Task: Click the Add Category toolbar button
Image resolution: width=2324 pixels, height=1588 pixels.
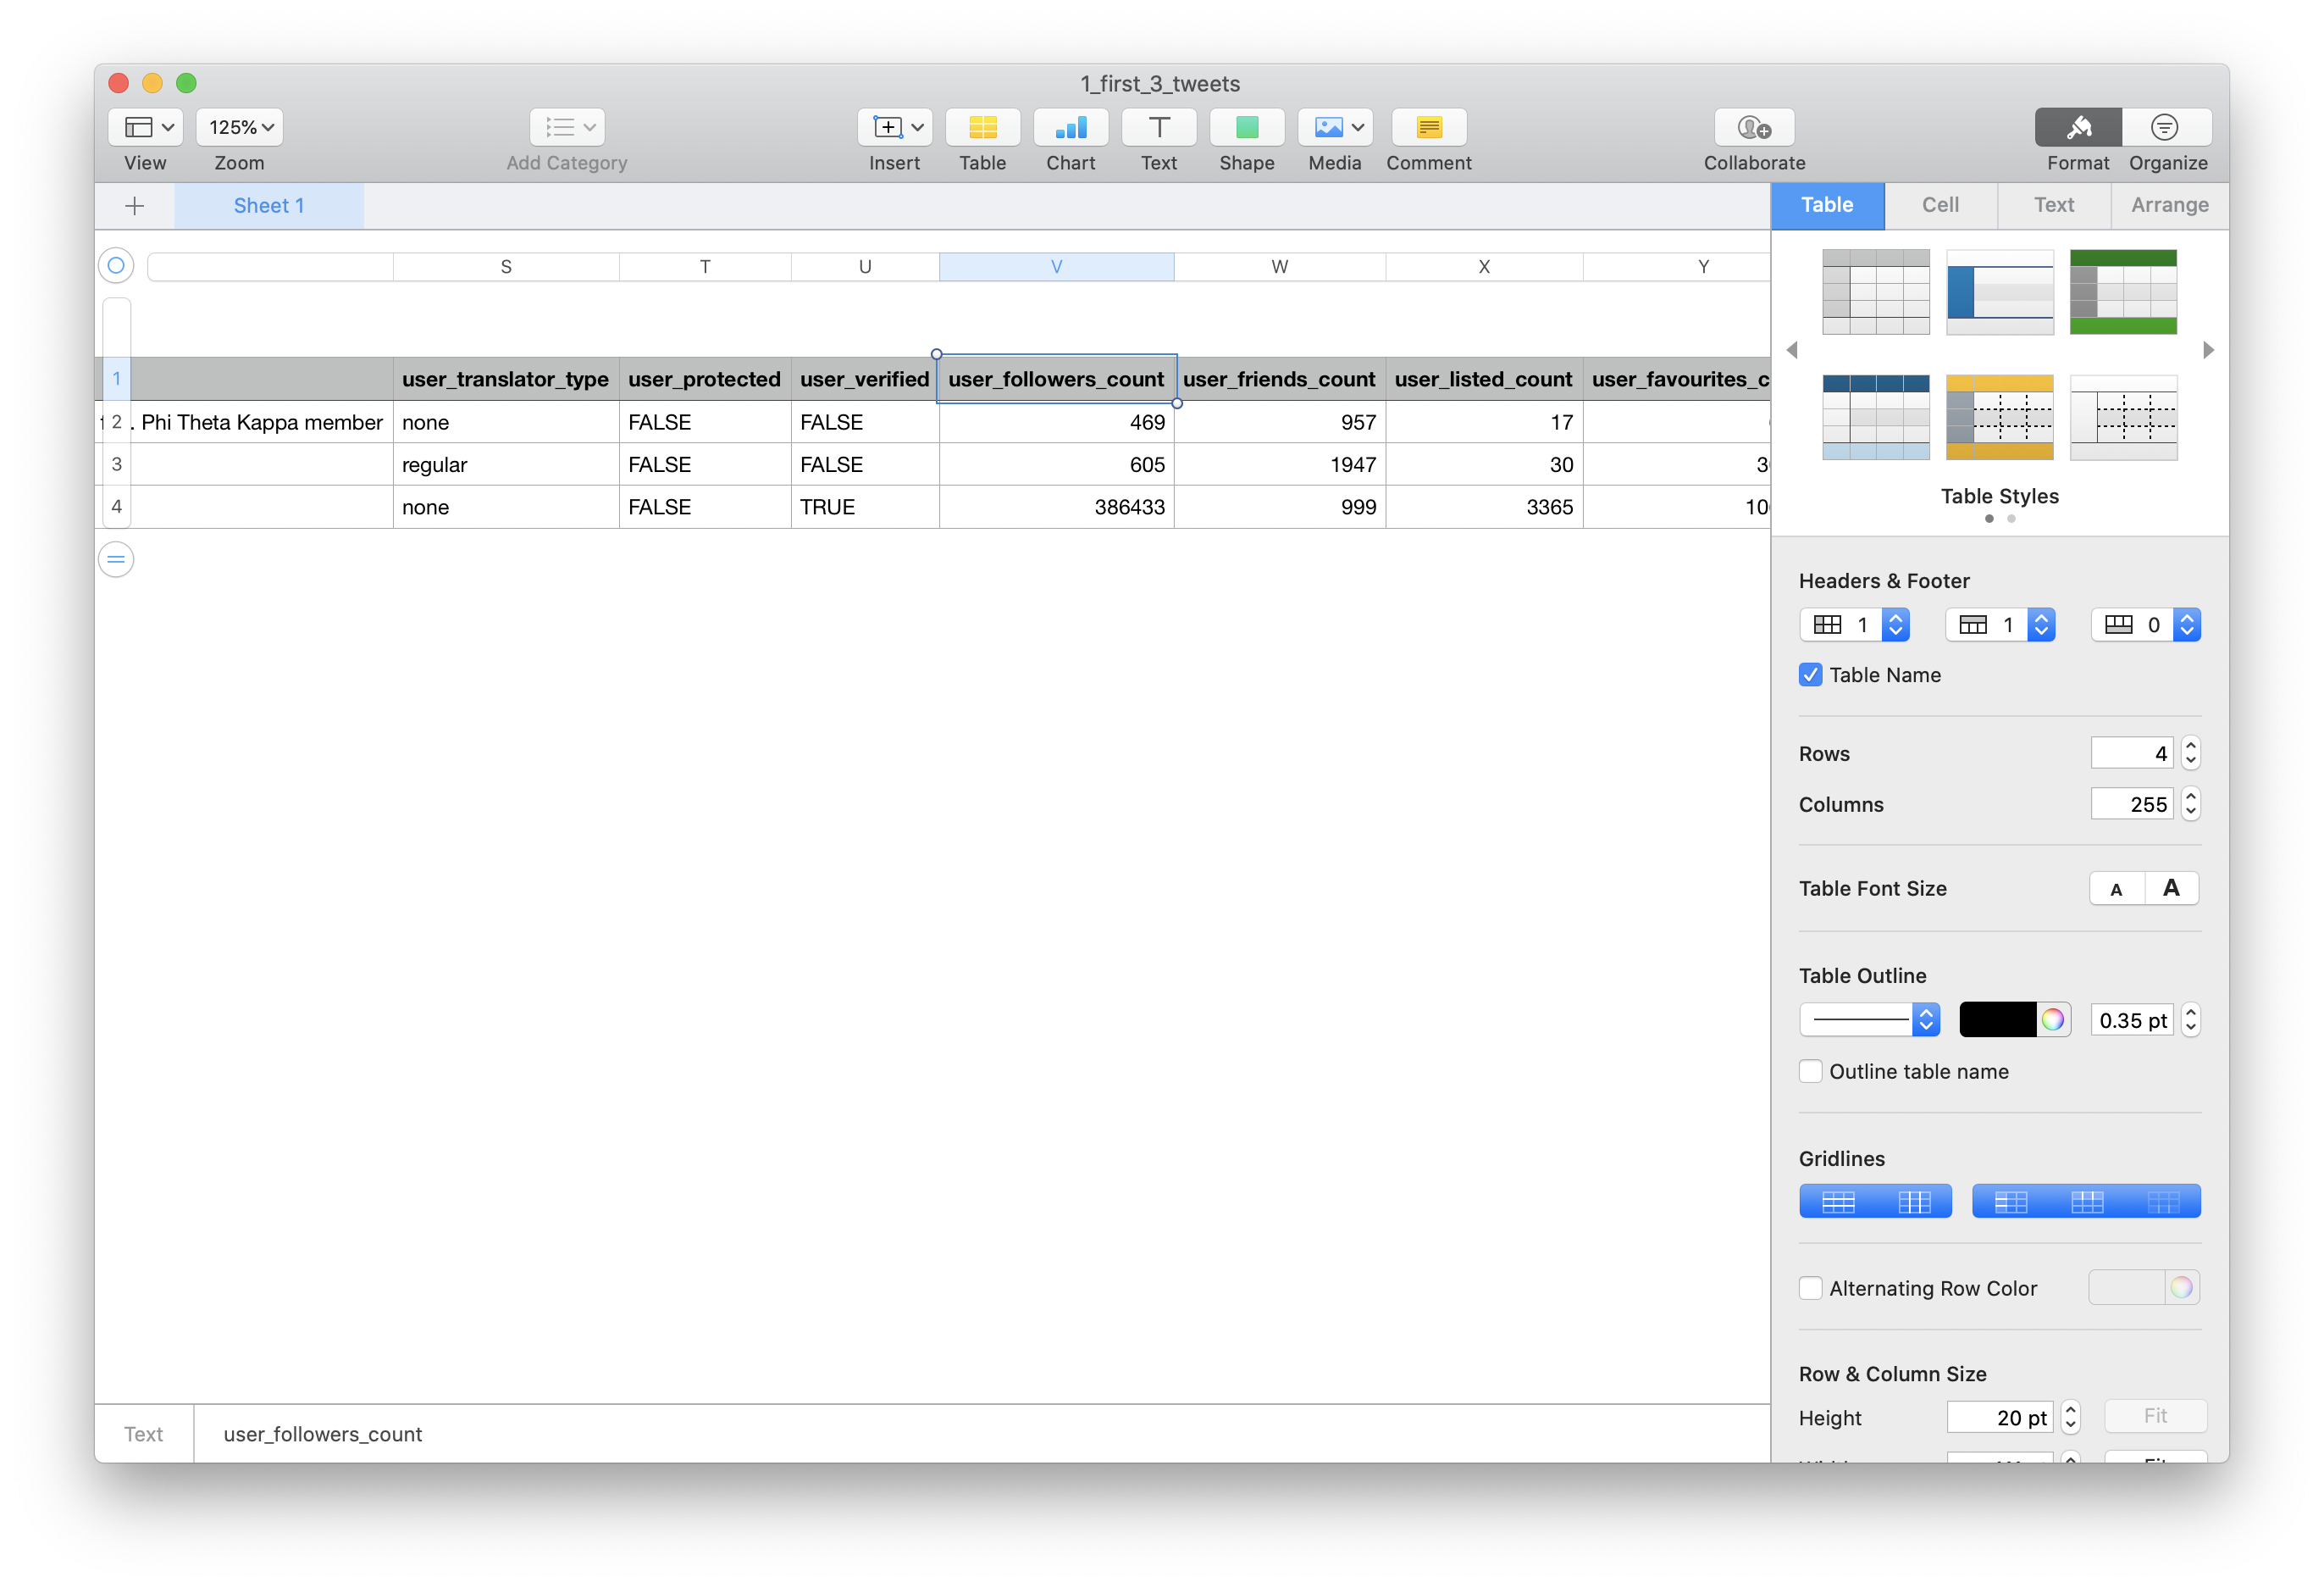Action: (567, 127)
